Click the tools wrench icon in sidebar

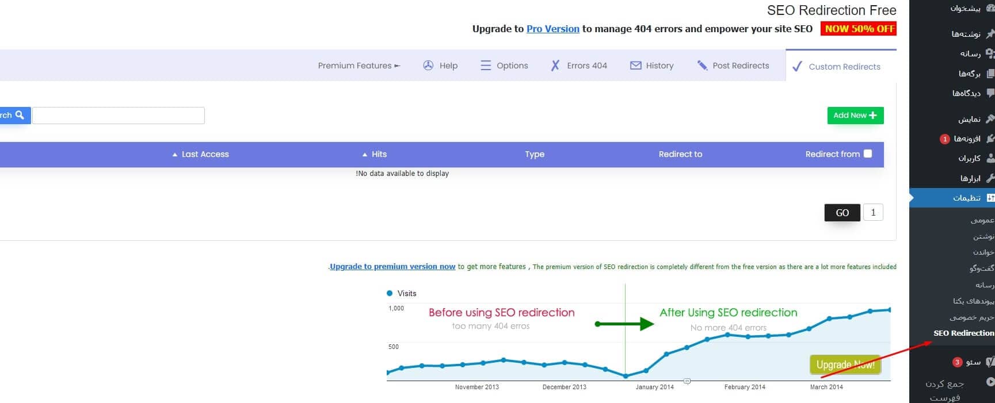pyautogui.click(x=990, y=178)
